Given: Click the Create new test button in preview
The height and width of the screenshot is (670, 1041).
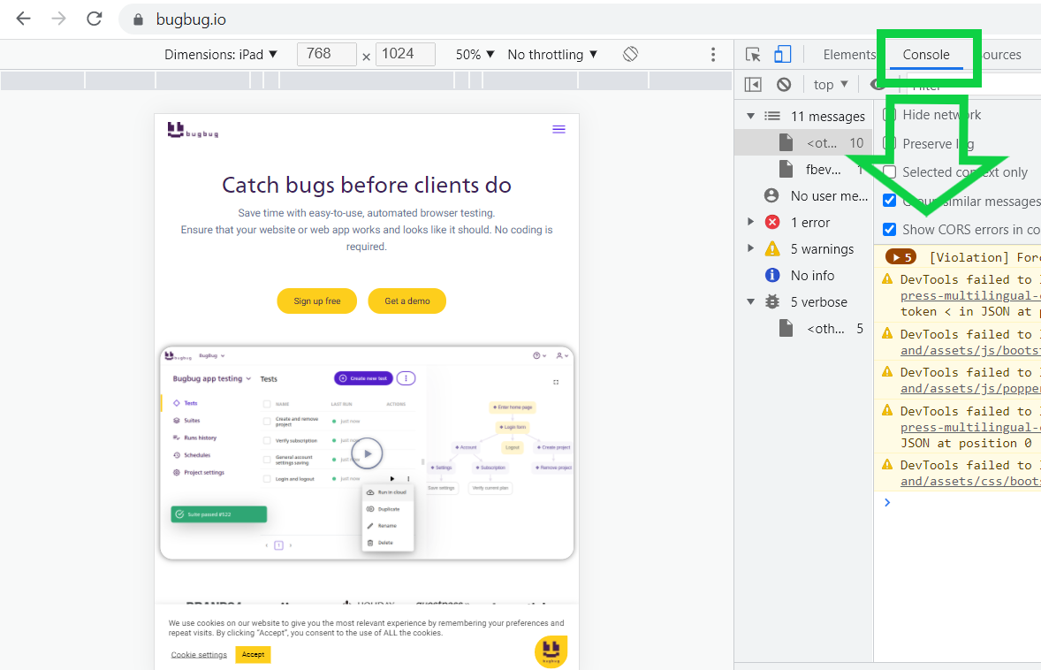Looking at the screenshot, I should 363,377.
